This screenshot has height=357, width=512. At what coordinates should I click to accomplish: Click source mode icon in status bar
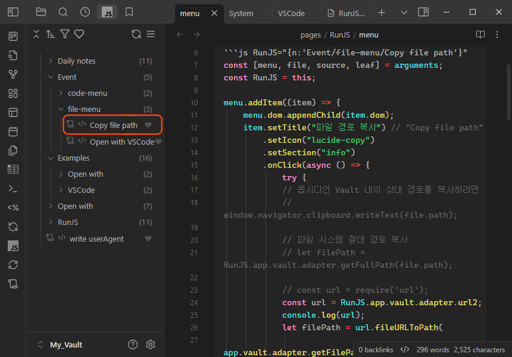405,350
